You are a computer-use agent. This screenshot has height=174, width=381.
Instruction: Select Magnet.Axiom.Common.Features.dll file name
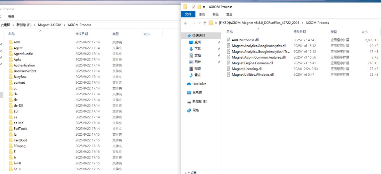(x=259, y=57)
